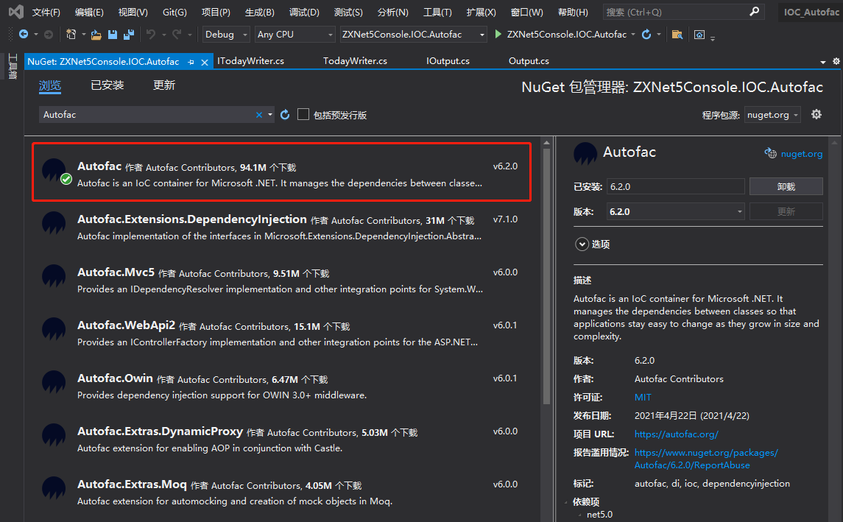
Task: Click the redo arrow icon
Action: [x=177, y=35]
